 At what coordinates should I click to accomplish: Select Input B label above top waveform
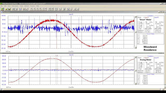pos(71,14)
